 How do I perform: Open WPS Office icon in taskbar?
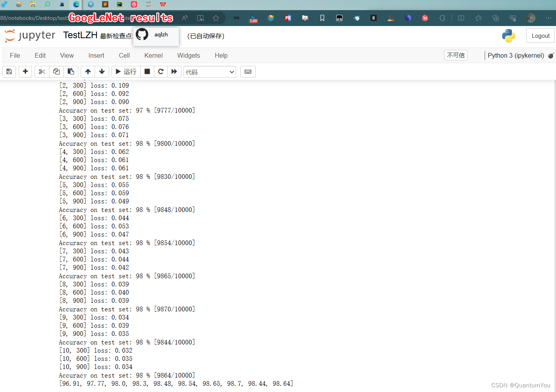tap(163, 4)
